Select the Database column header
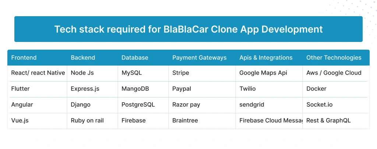The height and width of the screenshot is (149, 377). [135, 58]
